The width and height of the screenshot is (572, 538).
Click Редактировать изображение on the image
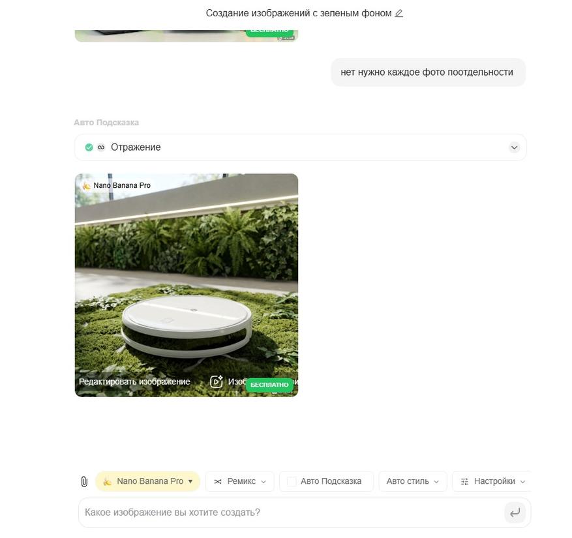tap(134, 381)
